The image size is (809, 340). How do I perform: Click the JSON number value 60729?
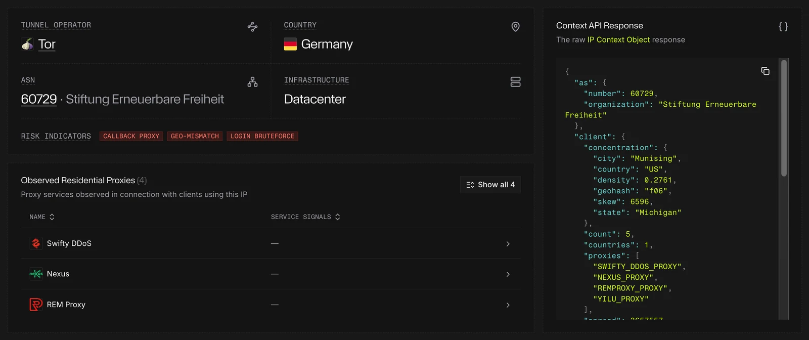(642, 94)
